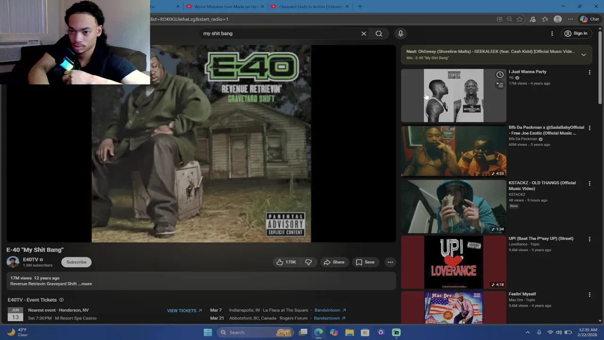Open options menu for Free Joe Exotic video
The image size is (604, 340).
coord(589,128)
